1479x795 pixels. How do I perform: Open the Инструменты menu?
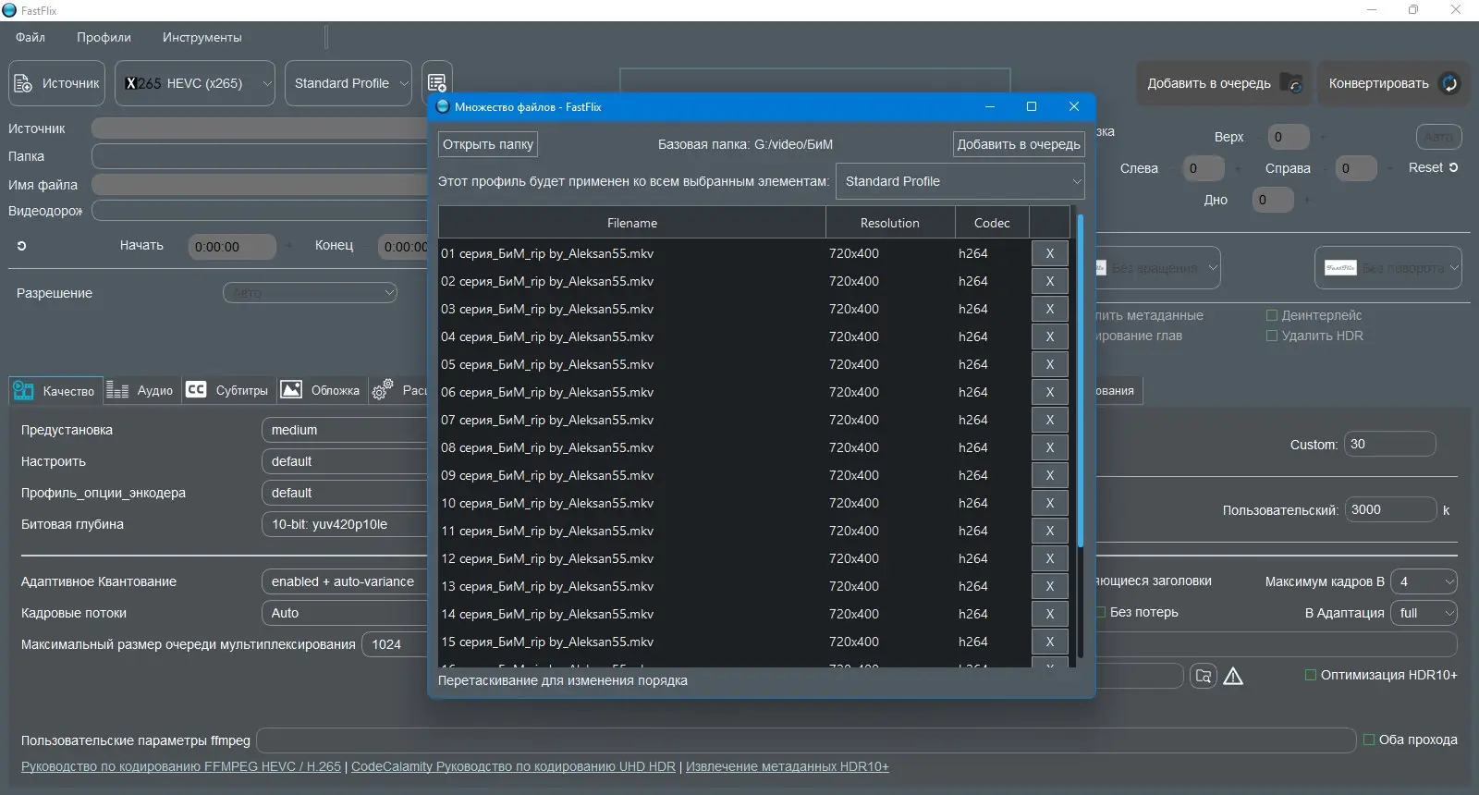tap(202, 37)
